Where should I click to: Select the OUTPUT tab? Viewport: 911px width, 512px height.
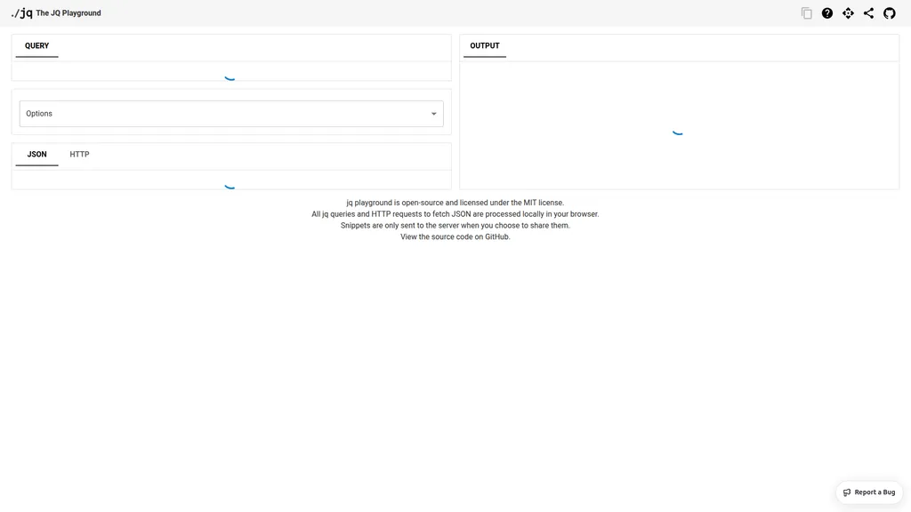point(485,46)
